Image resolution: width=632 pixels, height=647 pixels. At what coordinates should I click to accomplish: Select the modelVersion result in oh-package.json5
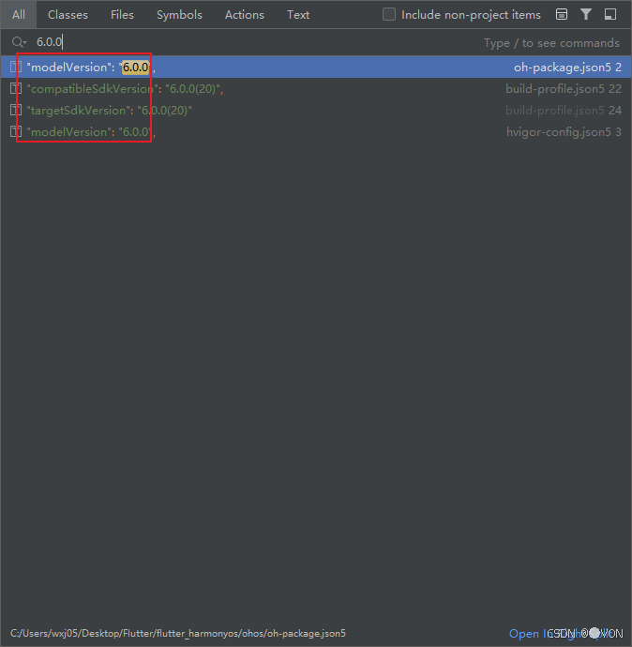pyautogui.click(x=316, y=67)
